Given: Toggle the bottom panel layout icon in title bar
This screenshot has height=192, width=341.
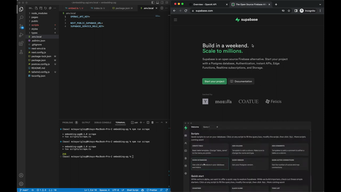Looking at the screenshot, I should (x=157, y=2).
